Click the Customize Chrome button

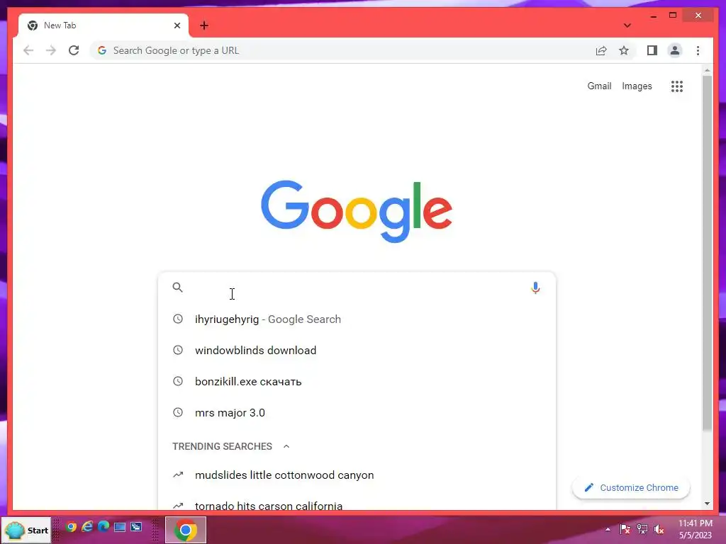631,487
